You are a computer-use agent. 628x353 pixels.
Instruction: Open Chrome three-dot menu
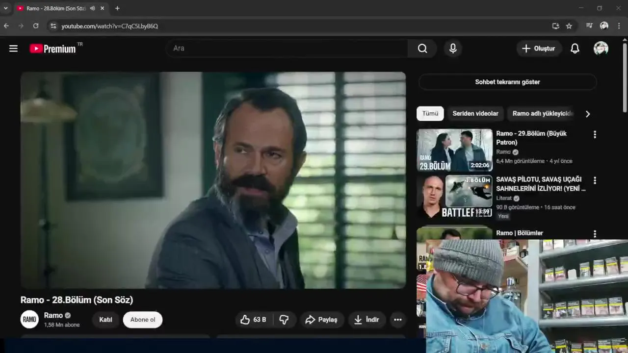[619, 26]
